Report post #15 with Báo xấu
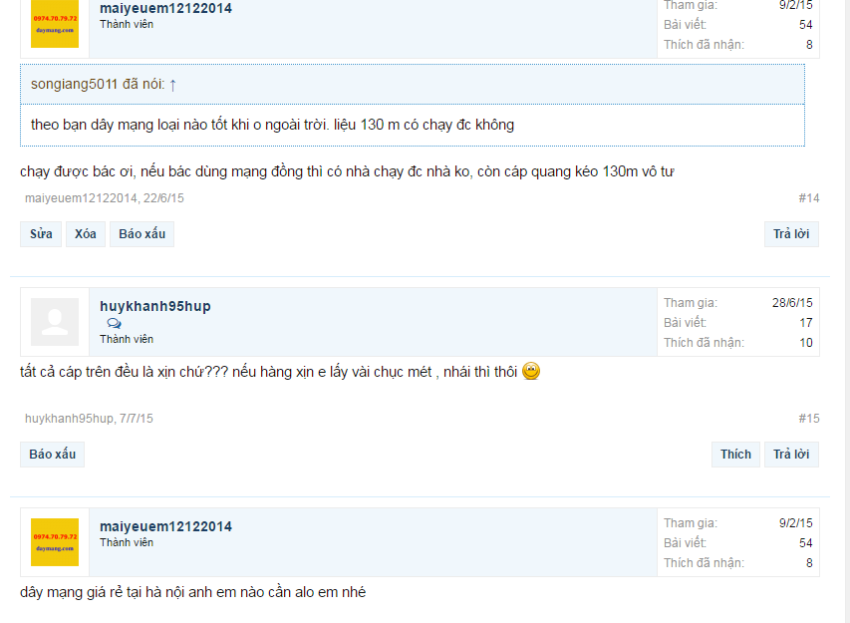 52,455
